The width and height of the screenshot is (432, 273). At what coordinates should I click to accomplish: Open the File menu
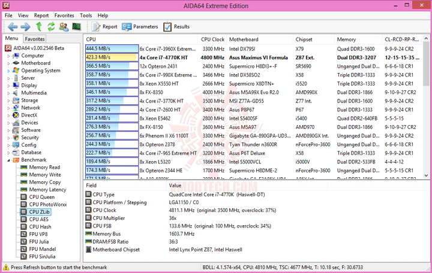coord(8,16)
